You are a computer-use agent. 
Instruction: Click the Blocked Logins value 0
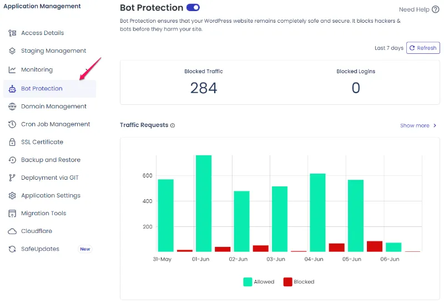coord(356,88)
